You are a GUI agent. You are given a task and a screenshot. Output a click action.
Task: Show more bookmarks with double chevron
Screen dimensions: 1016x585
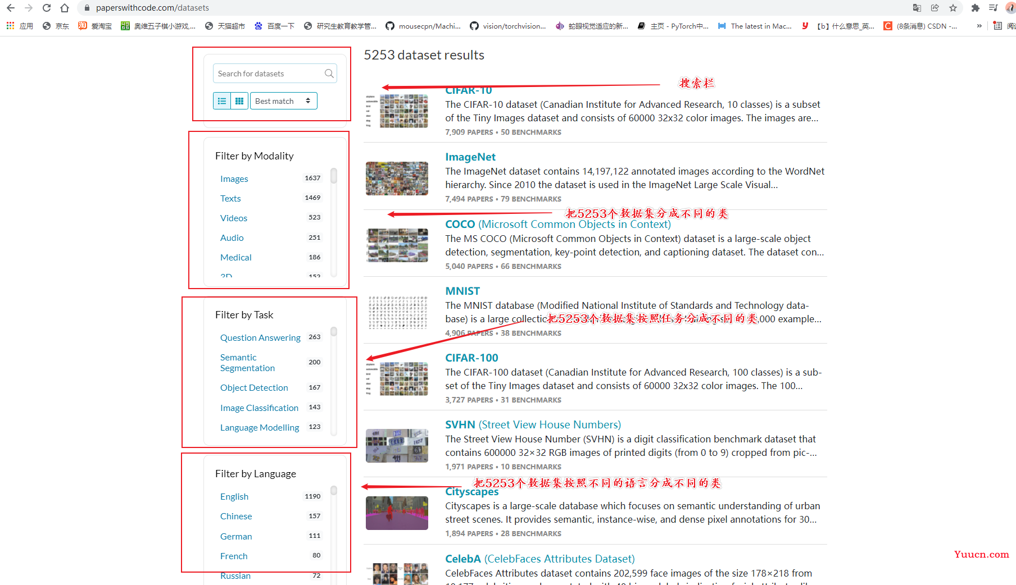tap(979, 26)
